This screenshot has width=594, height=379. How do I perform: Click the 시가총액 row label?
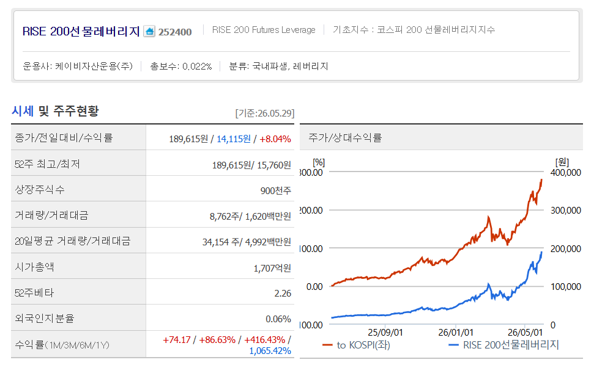[34, 267]
